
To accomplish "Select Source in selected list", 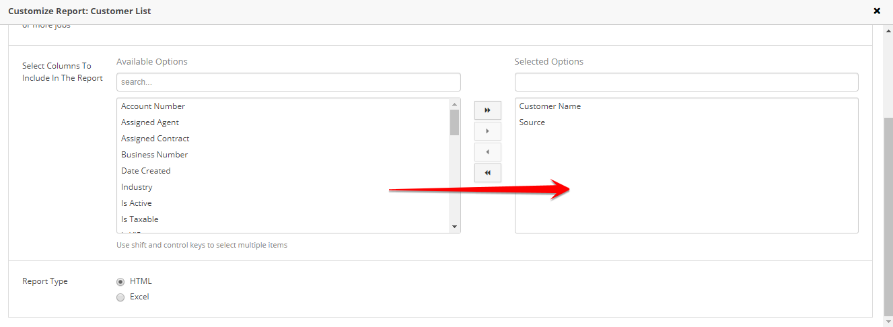I will point(686,122).
